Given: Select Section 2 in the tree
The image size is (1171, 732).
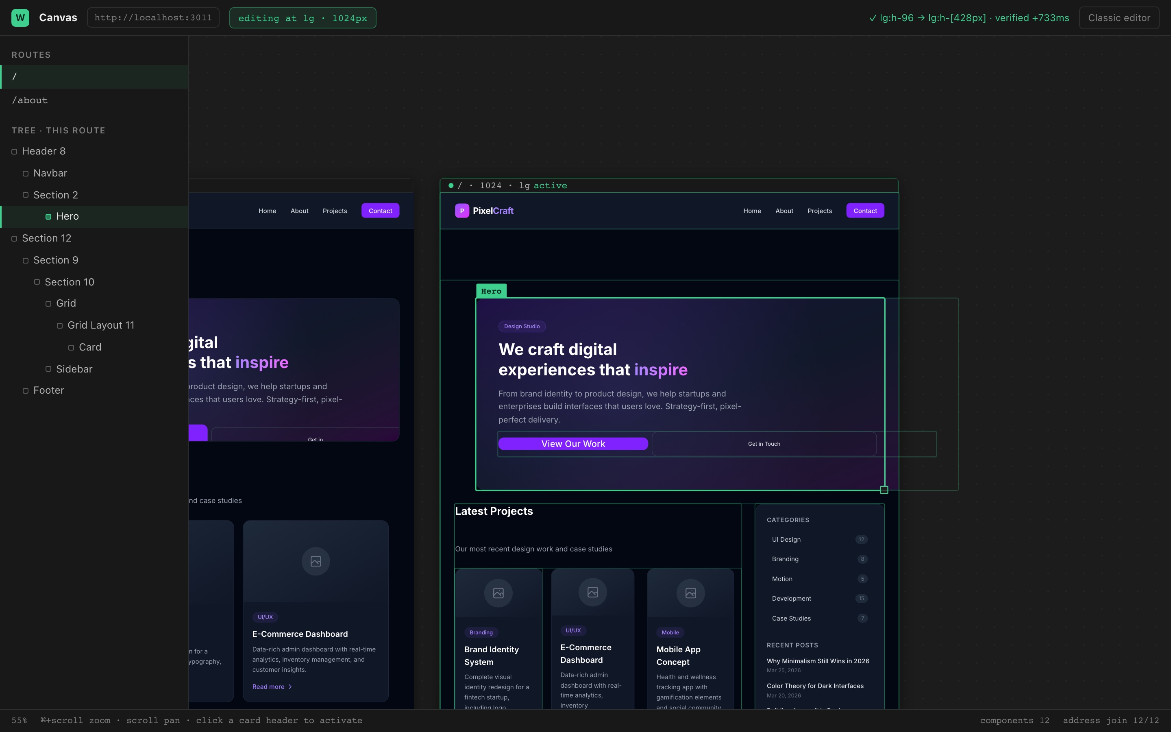Looking at the screenshot, I should coord(94,195).
